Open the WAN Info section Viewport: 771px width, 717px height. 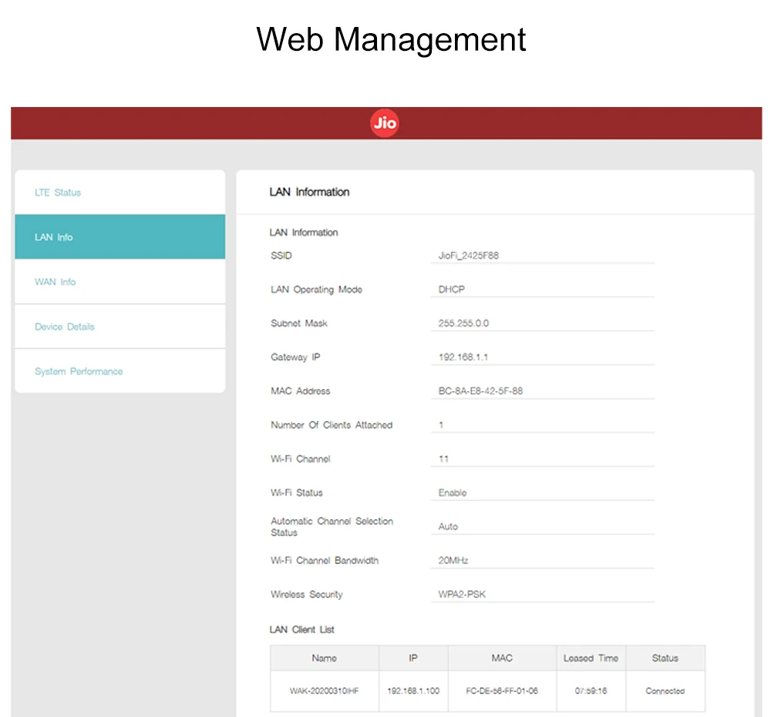point(120,281)
